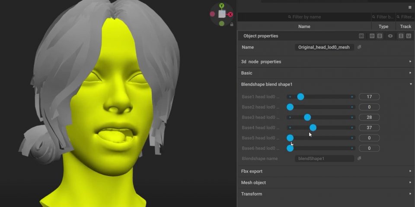This screenshot has width=415, height=207.
Task: Click the Type column header
Action: pyautogui.click(x=383, y=27)
